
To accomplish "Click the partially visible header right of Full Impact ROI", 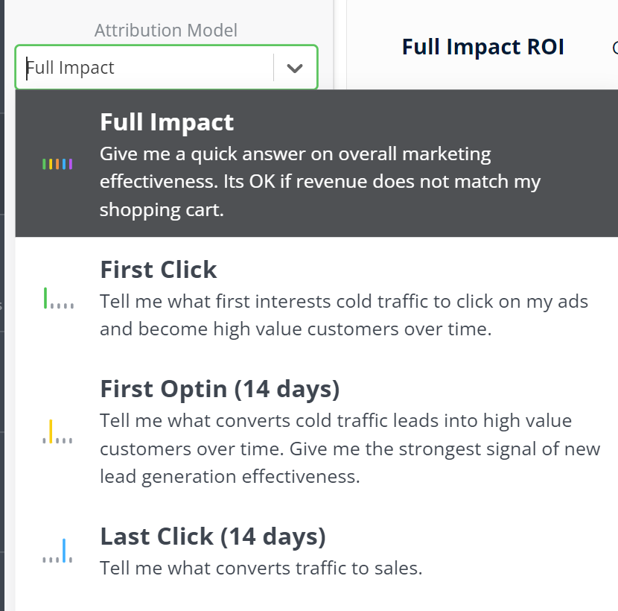I will click(615, 48).
